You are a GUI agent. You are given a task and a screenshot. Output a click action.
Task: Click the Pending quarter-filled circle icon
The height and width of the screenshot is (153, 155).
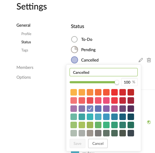tap(75, 50)
